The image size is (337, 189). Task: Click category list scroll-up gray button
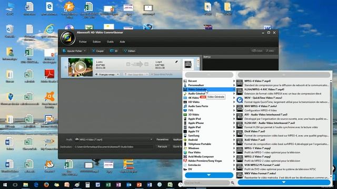(x=209, y=75)
